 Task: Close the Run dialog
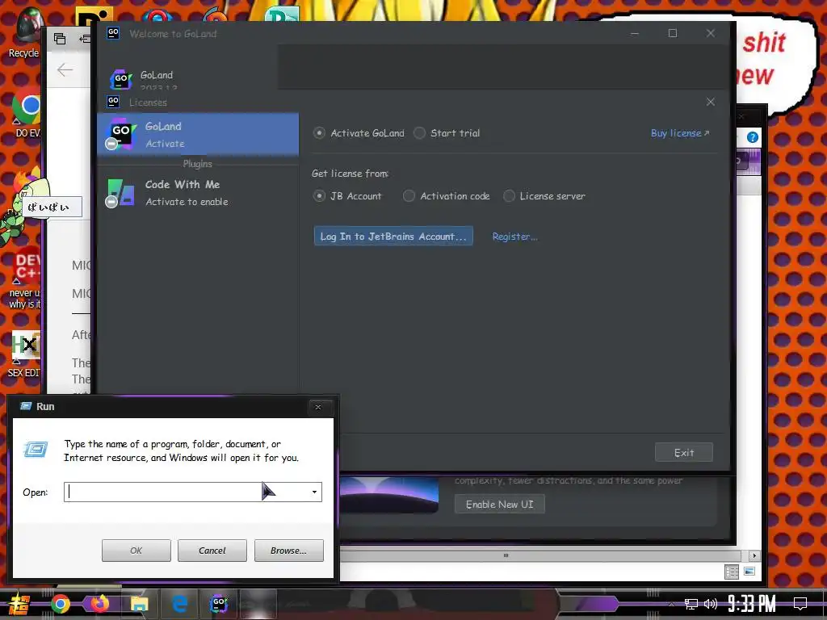pyautogui.click(x=318, y=407)
